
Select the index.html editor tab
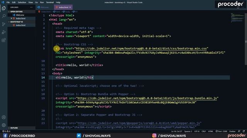[x=63, y=7]
